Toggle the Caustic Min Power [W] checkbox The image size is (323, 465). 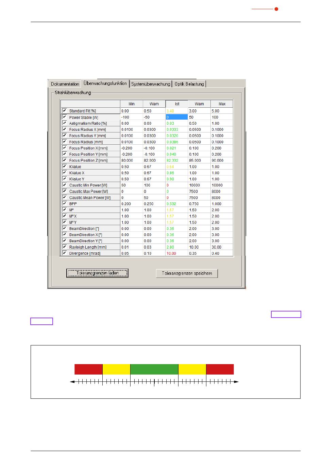tap(64, 185)
